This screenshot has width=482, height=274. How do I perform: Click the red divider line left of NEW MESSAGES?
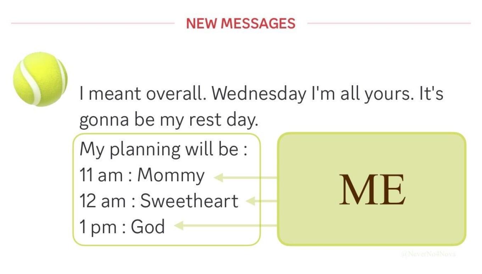(x=93, y=23)
